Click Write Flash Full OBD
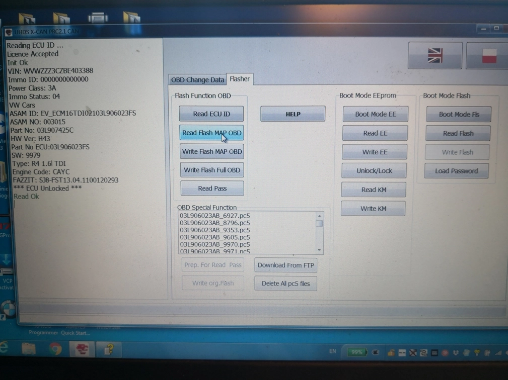Viewport: 508px width, 380px height. 212,170
